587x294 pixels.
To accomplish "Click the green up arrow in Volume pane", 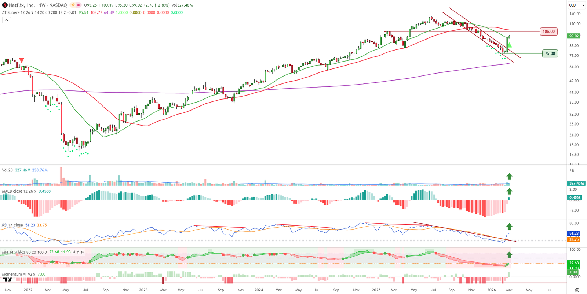I will 509,176.
